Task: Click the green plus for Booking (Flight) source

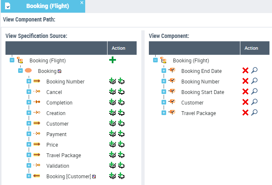Action: pos(113,60)
